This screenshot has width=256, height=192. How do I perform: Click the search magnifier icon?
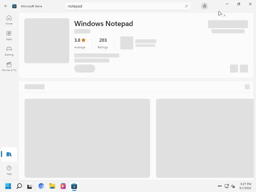tap(186, 6)
